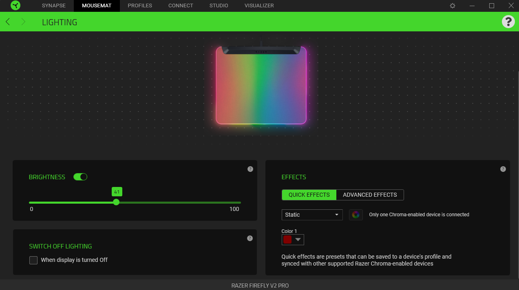
Task: Go back with the left arrow
Action: pos(8,22)
